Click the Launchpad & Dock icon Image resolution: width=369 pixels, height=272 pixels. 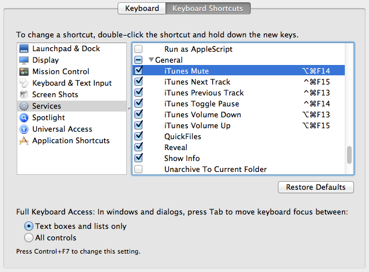tap(24, 48)
